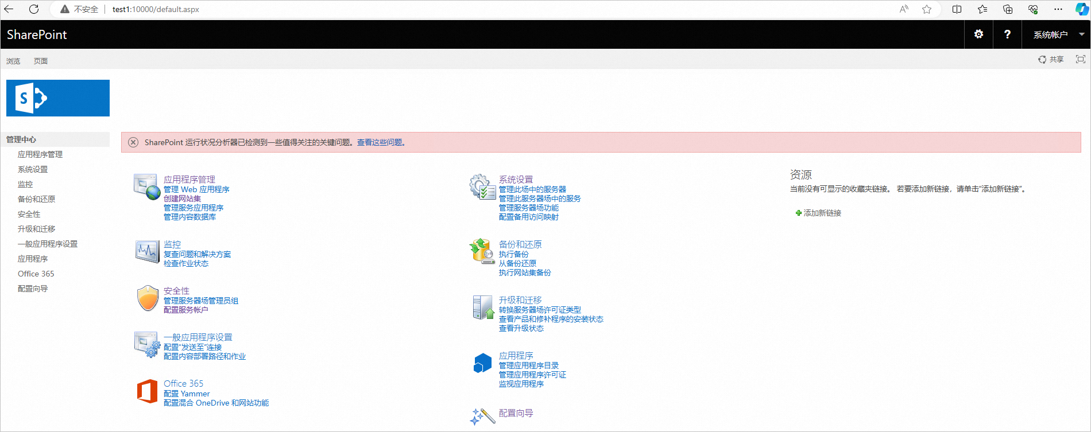Open the SharePoint settings gear menu
1091x432 pixels.
click(978, 34)
